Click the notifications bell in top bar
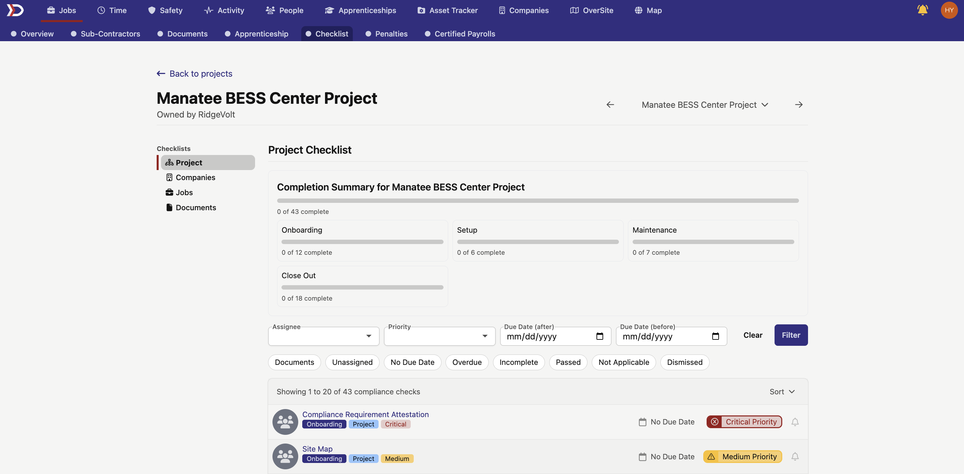 922,10
